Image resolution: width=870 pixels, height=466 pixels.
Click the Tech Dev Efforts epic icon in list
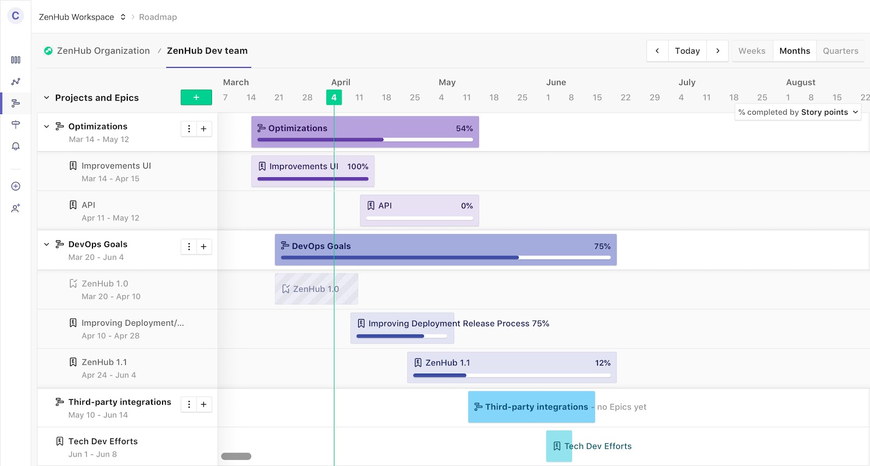[60, 441]
